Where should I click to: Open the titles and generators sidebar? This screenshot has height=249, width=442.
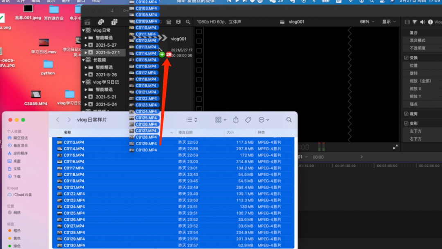click(x=114, y=22)
